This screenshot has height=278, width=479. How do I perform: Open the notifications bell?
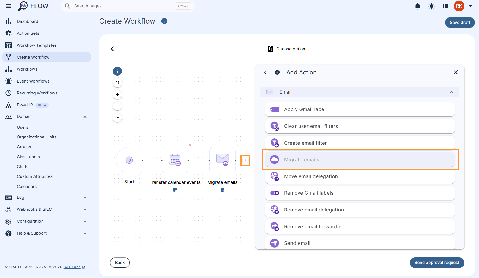tap(418, 6)
